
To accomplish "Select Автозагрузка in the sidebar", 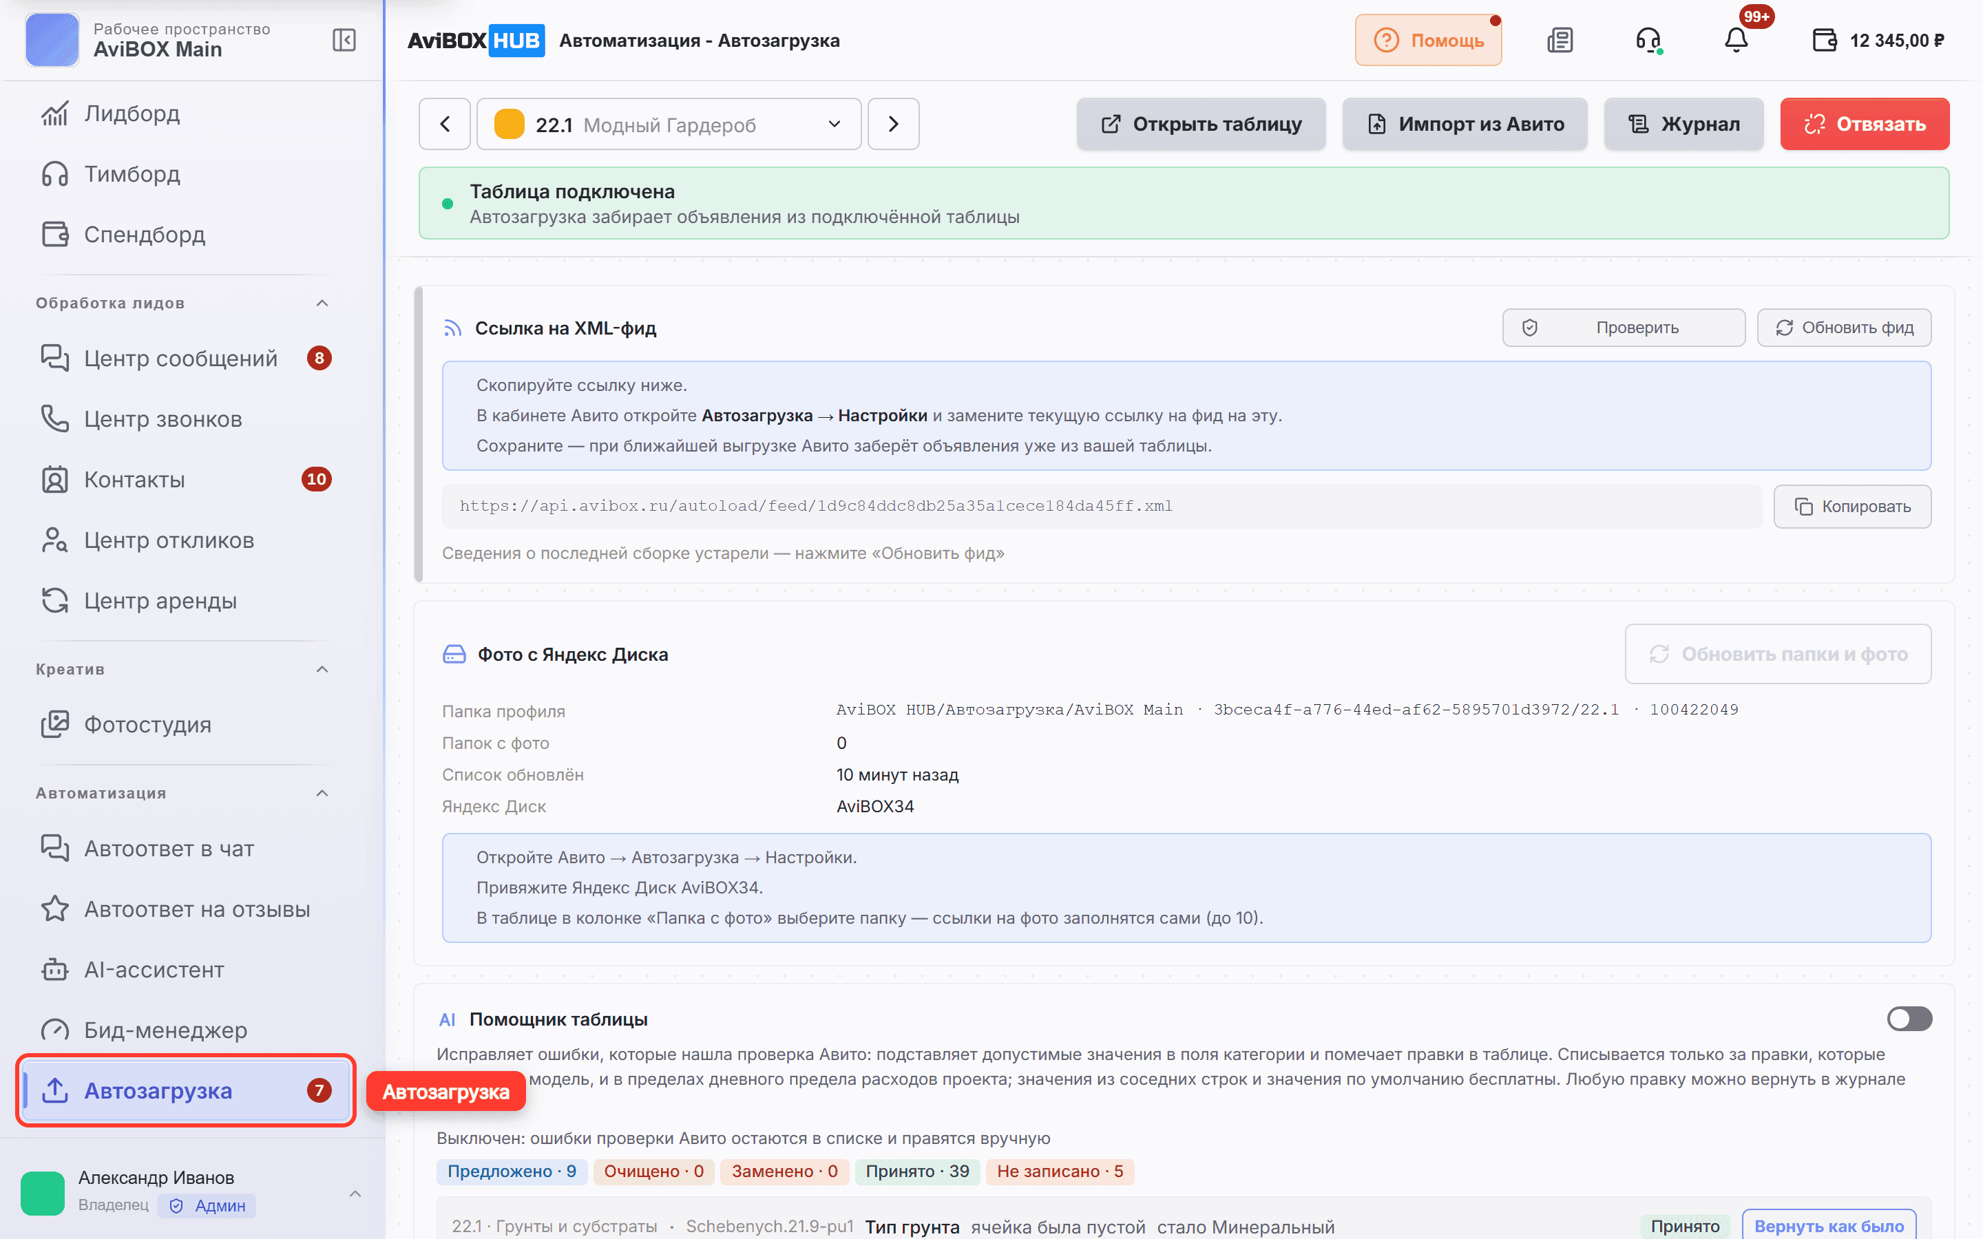I will (185, 1091).
